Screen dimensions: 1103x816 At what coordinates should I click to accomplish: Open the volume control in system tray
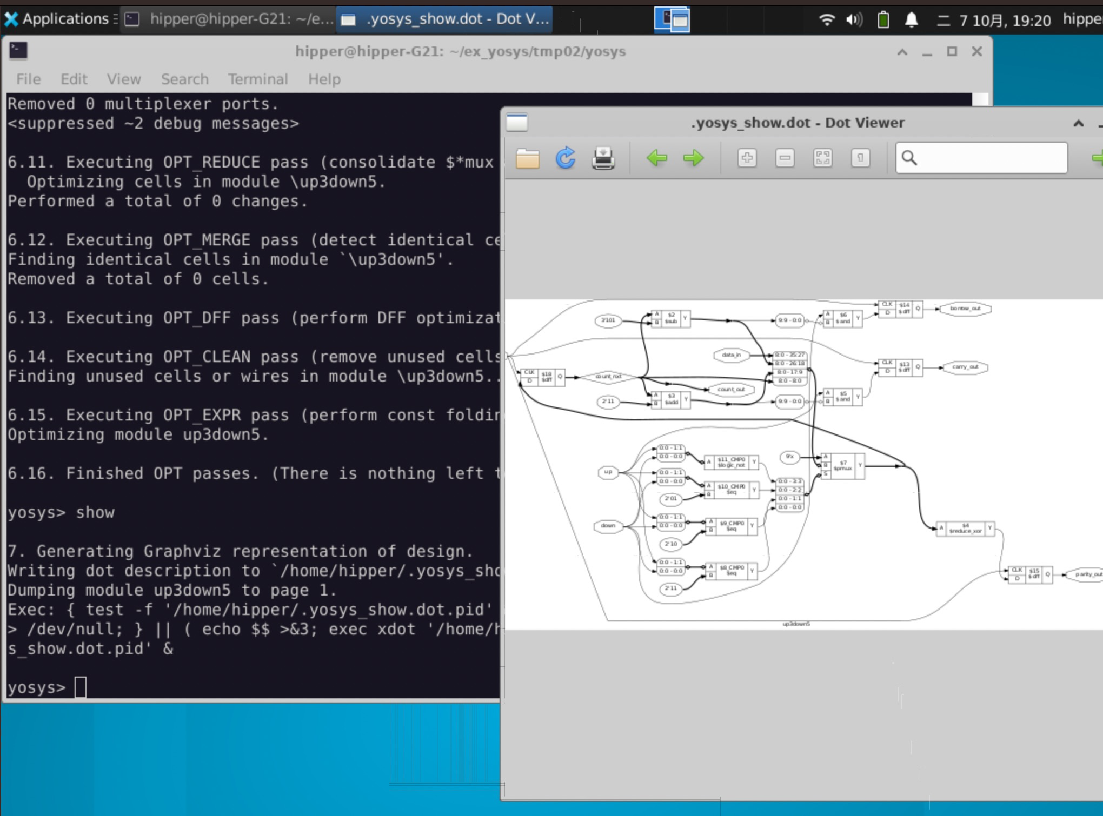point(854,20)
